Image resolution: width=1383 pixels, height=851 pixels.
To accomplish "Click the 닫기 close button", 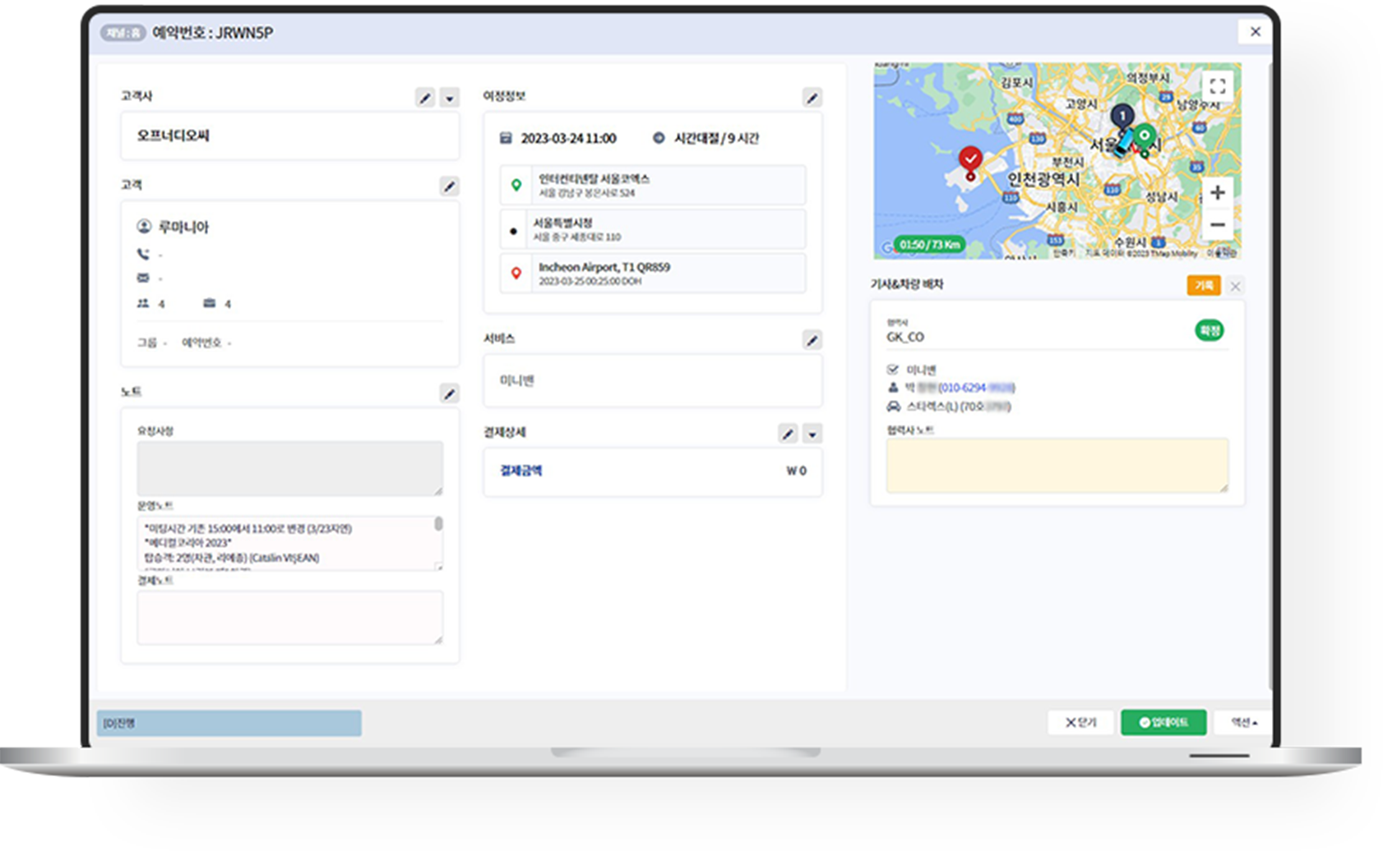I will click(1081, 722).
